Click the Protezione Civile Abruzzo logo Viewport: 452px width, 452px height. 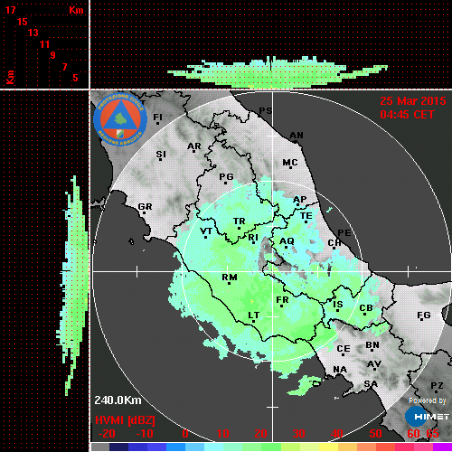[120, 119]
